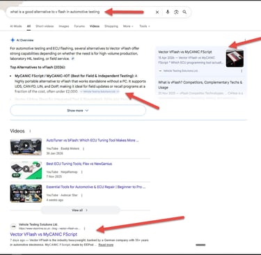Open the Shopping tab
Image resolution: width=261 pixels, height=255 pixels.
111,26
